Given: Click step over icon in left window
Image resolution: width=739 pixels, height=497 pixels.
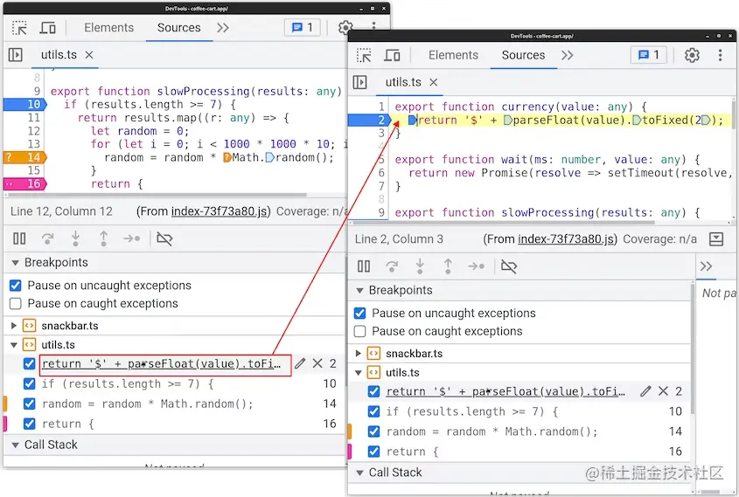Looking at the screenshot, I should pyautogui.click(x=47, y=238).
